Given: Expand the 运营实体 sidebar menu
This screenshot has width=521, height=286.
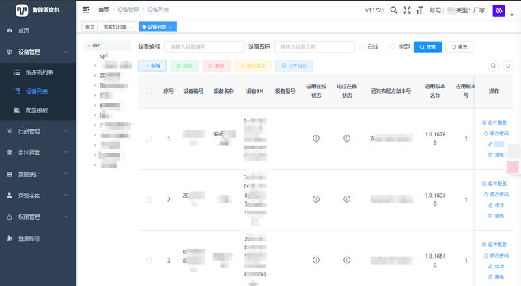Looking at the screenshot, I should [38, 196].
